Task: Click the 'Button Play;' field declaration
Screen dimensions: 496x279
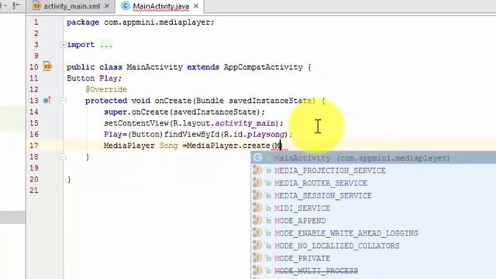Action: click(94, 78)
